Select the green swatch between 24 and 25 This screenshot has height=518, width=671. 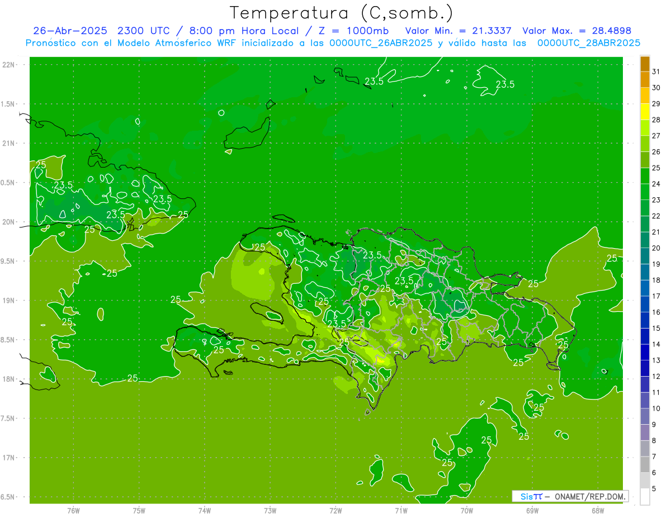(x=645, y=176)
